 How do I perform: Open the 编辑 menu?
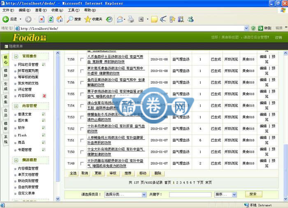tap(24, 10)
